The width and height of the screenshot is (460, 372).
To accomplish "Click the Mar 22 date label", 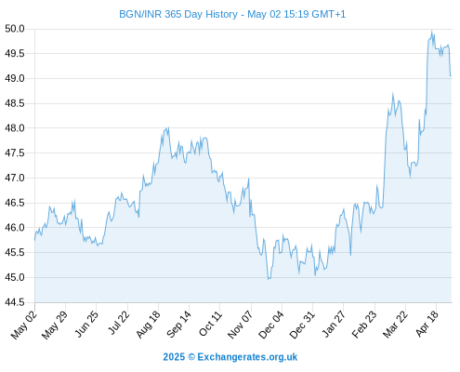I will pos(395,325).
